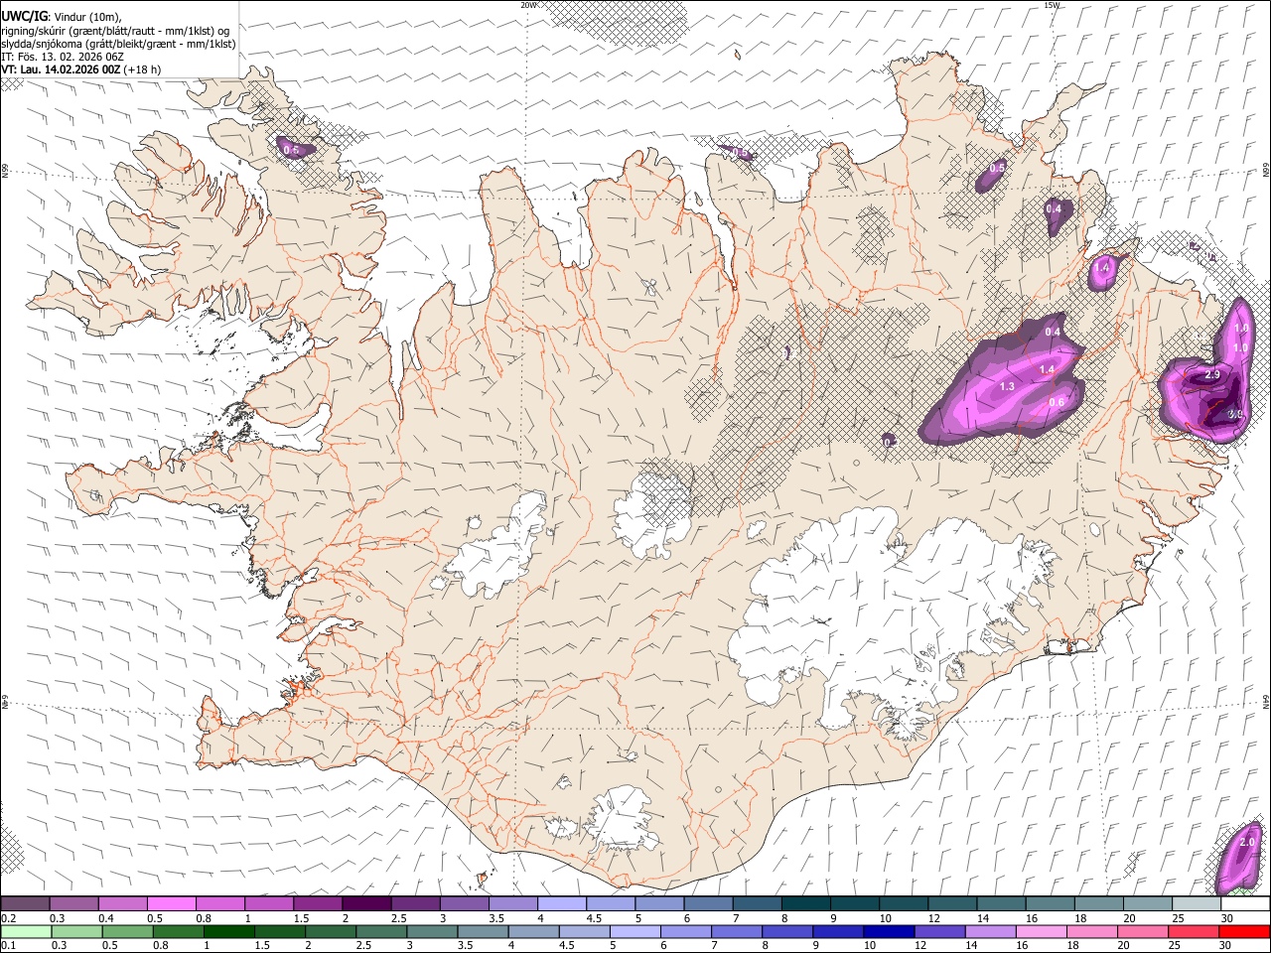Click the 'IT: Fös. 13. 02. 2026 06Z' line

pyautogui.click(x=63, y=57)
